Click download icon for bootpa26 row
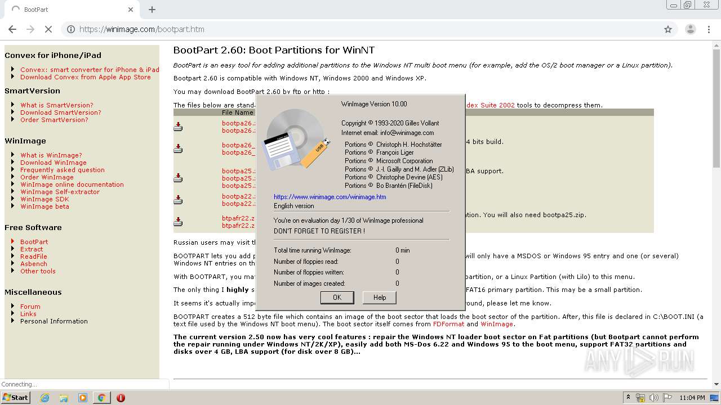 pyautogui.click(x=178, y=127)
